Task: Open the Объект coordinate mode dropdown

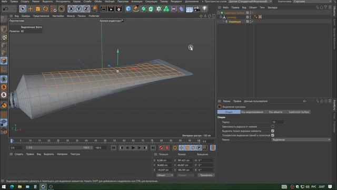Action: point(165,175)
